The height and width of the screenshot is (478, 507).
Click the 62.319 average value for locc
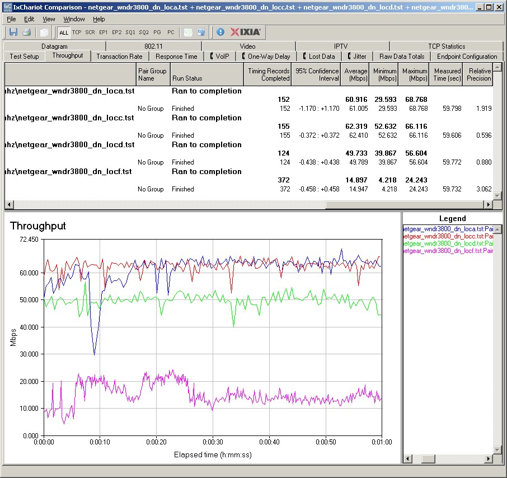[x=356, y=126]
